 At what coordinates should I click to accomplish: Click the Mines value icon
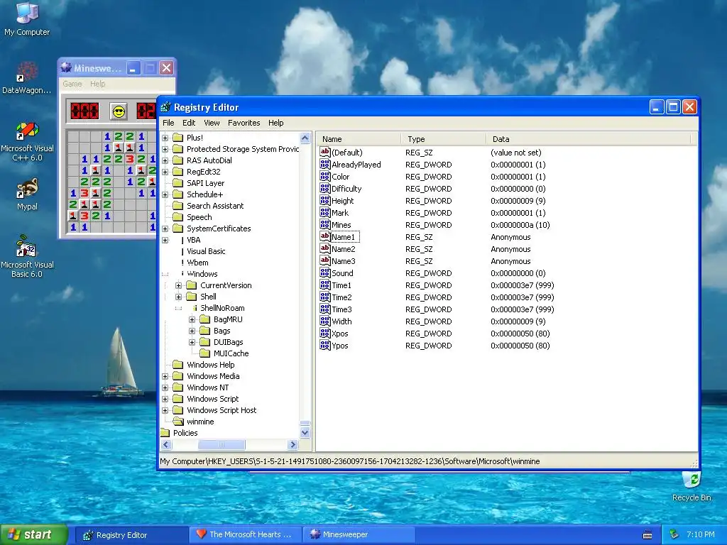coord(324,224)
